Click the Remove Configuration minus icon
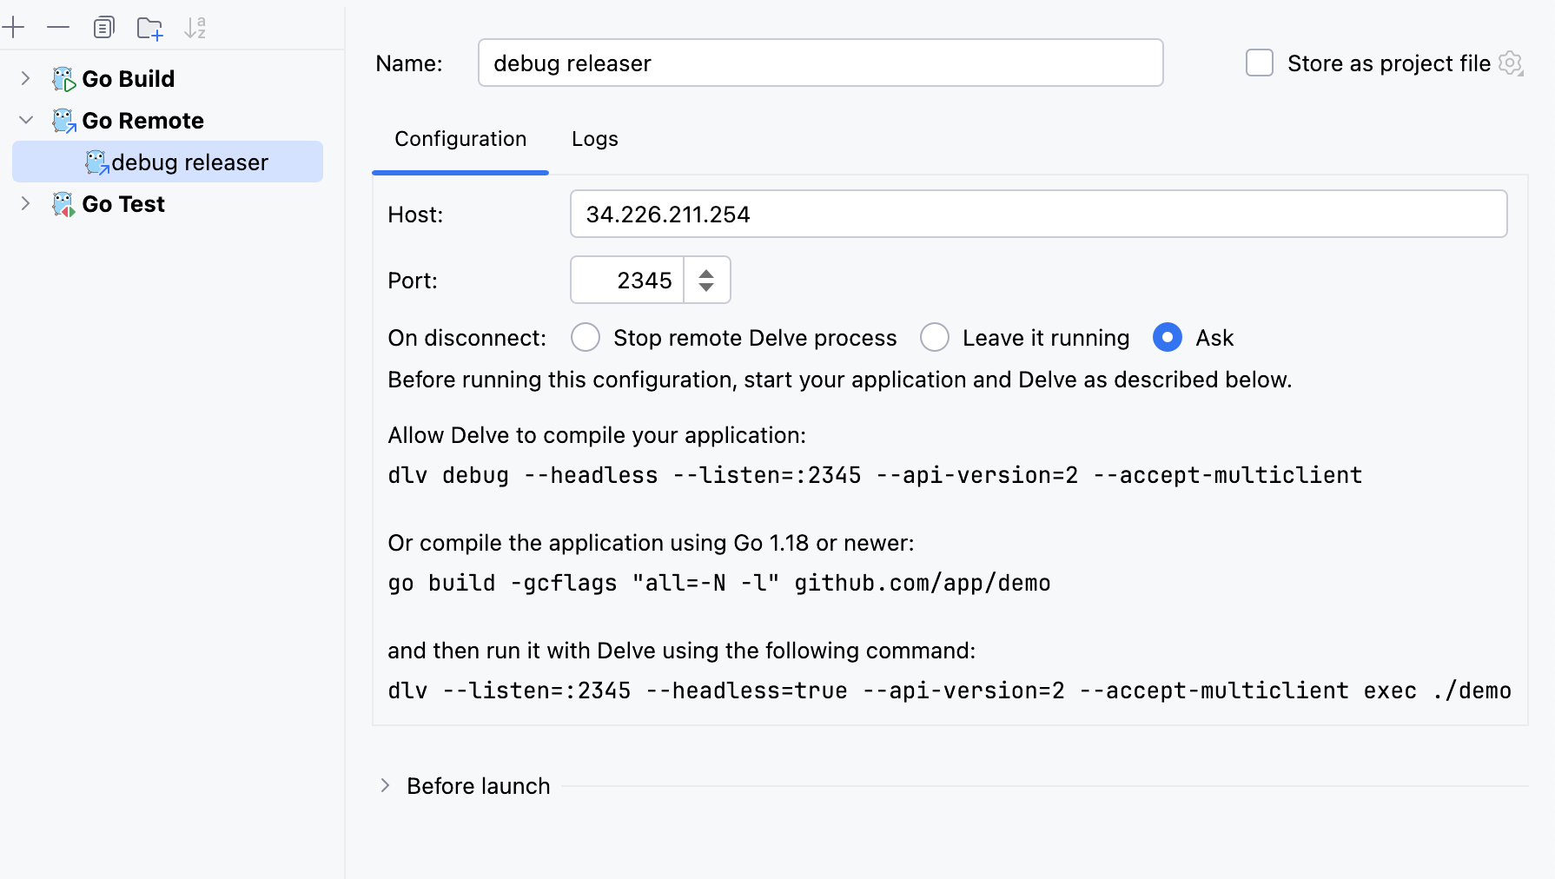 [58, 28]
